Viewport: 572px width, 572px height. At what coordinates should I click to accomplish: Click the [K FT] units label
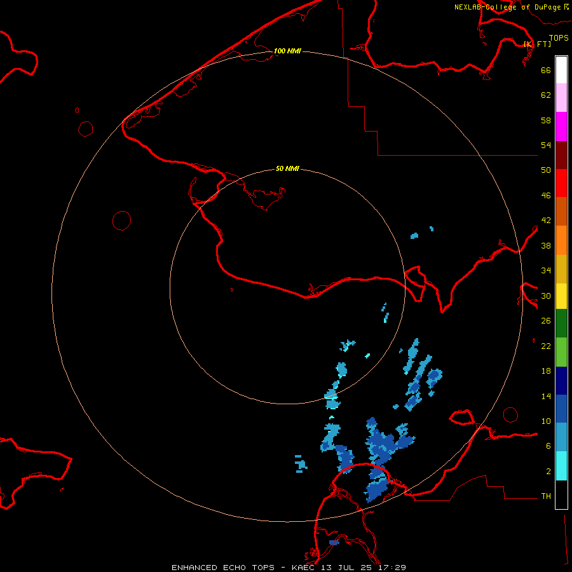click(x=537, y=44)
